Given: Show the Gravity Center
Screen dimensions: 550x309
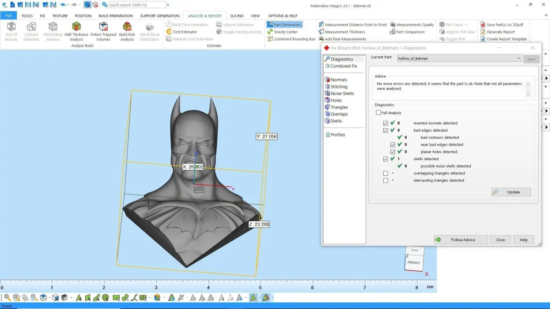Looking at the screenshot, I should tap(282, 32).
